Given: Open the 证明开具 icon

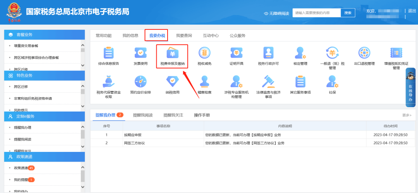Looking at the screenshot, I should [x=236, y=53].
